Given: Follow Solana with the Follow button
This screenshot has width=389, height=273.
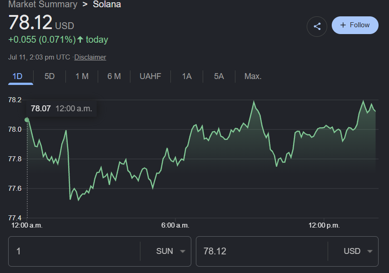Looking at the screenshot, I should (355, 25).
